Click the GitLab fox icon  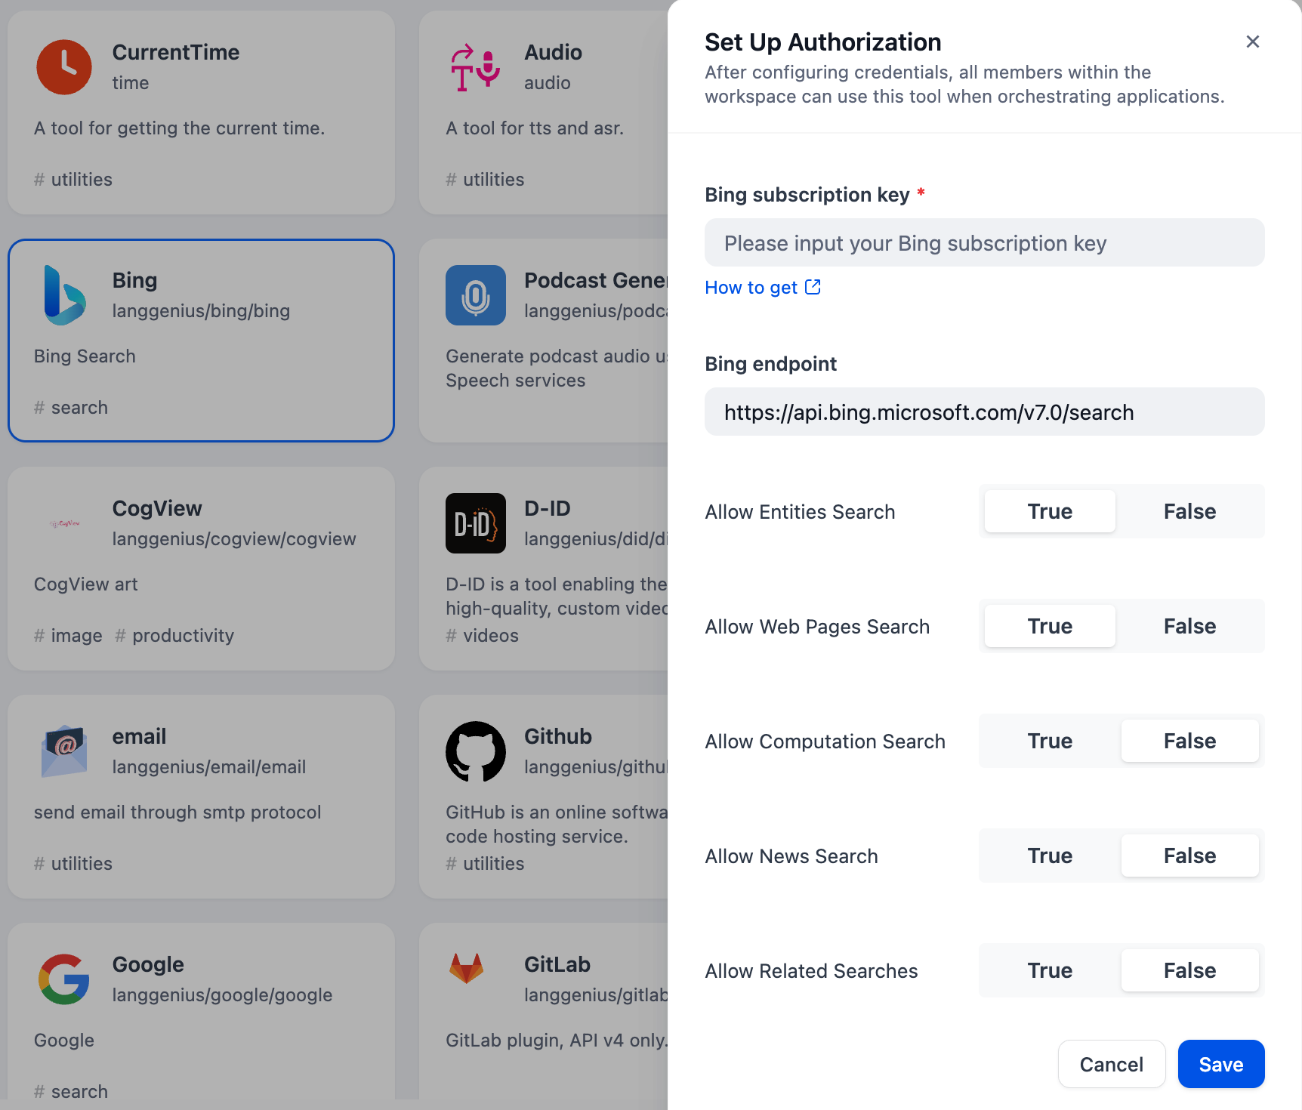coord(467,969)
